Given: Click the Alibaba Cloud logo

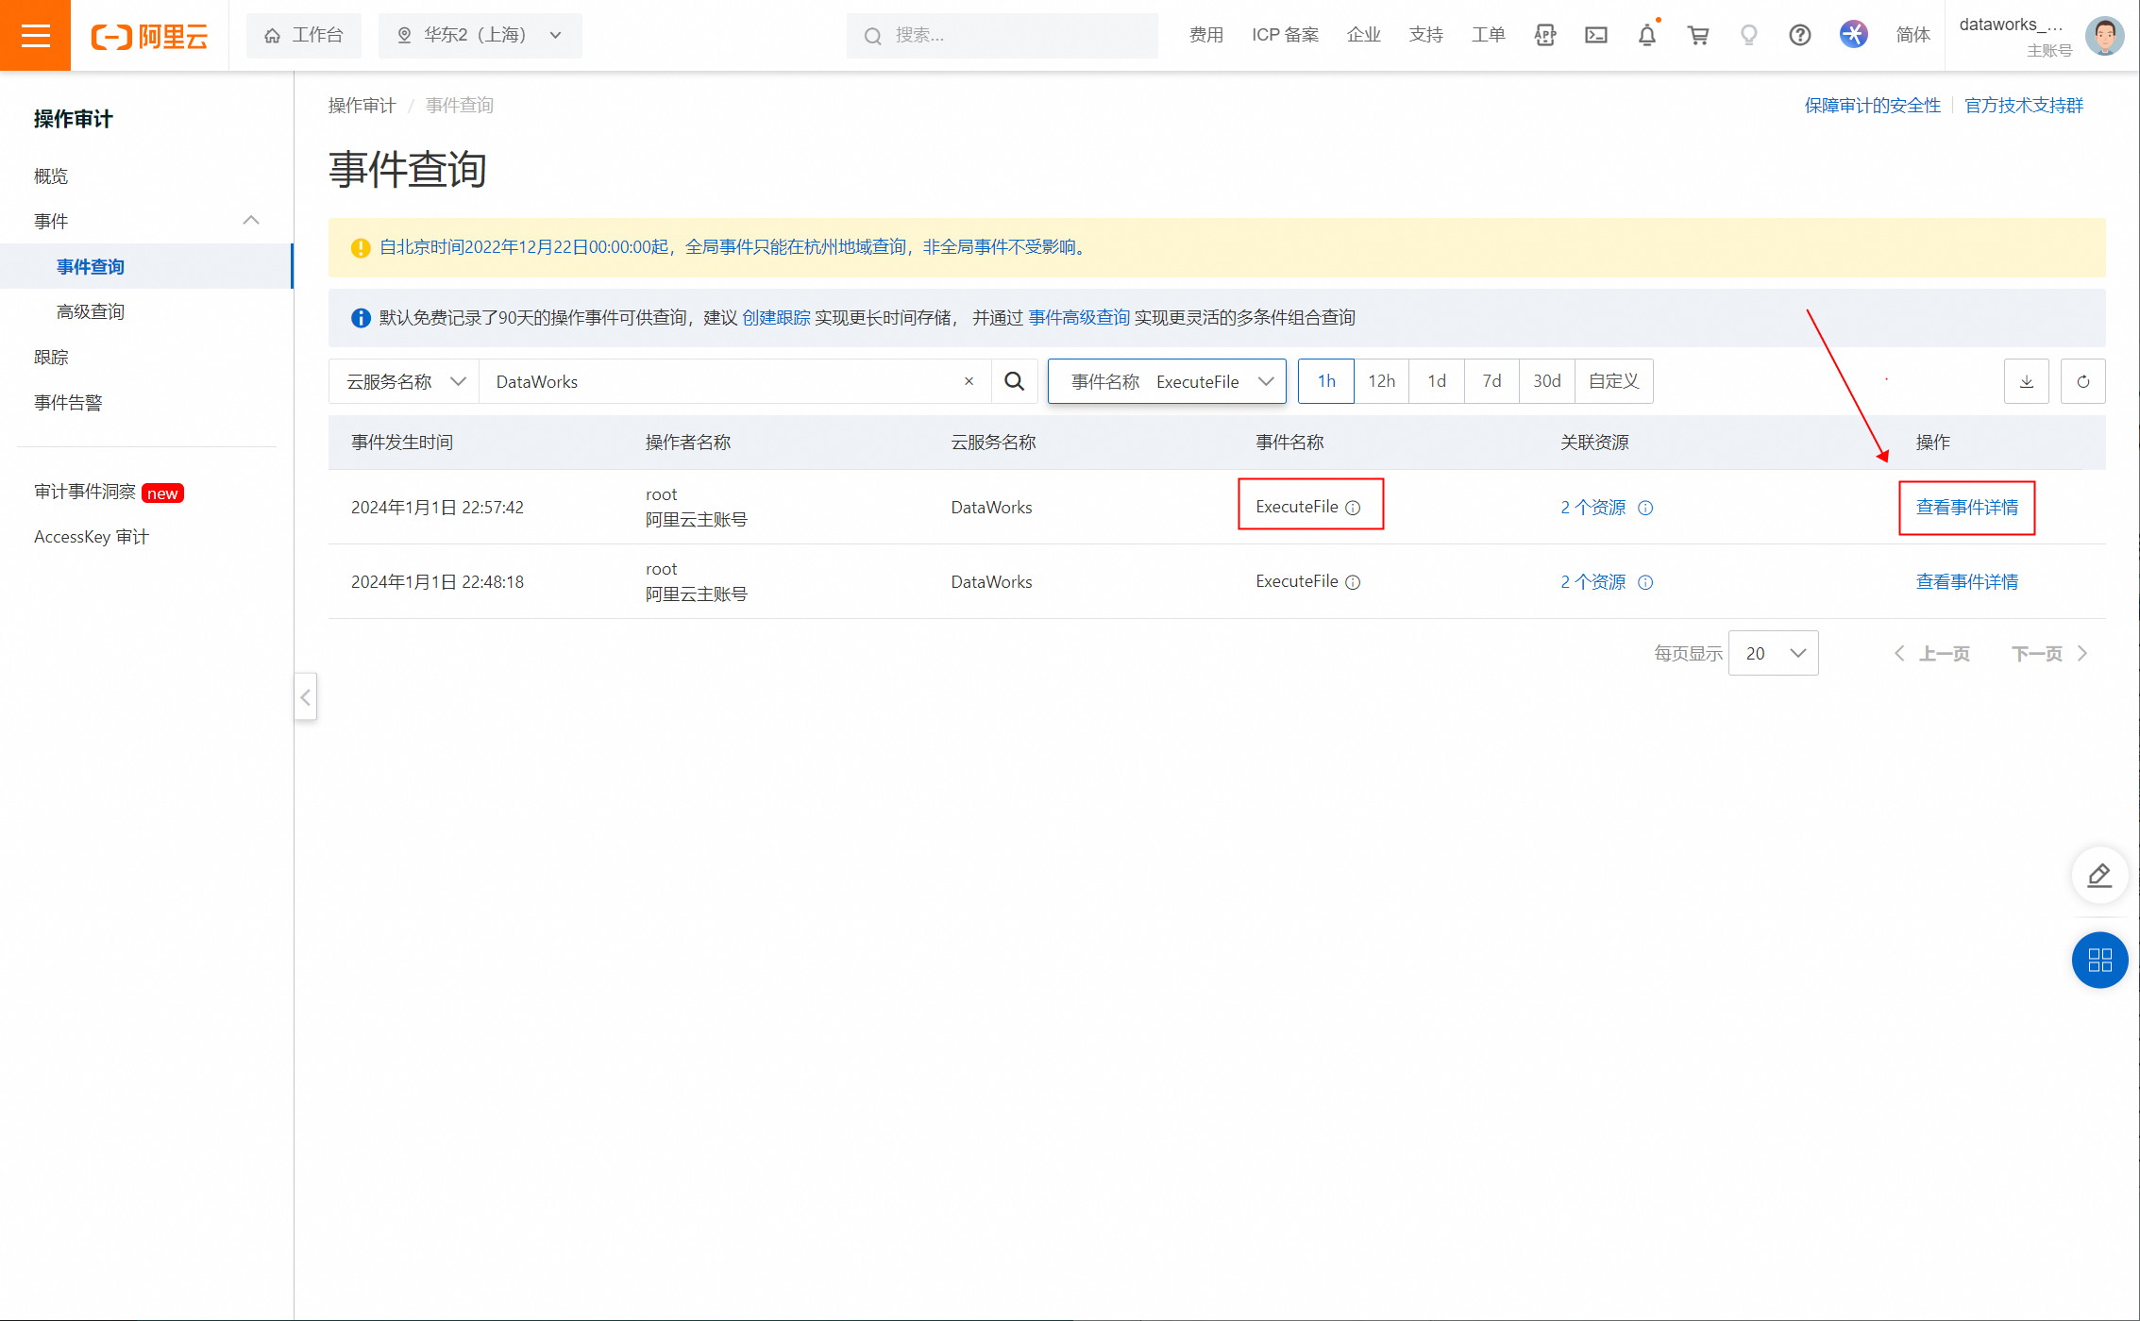Looking at the screenshot, I should 149,36.
